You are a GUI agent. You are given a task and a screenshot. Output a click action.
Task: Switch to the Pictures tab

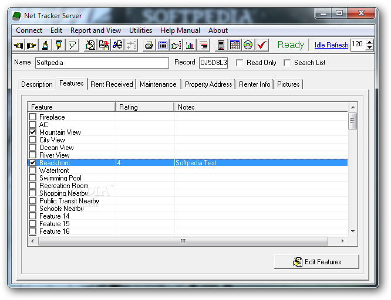(288, 84)
